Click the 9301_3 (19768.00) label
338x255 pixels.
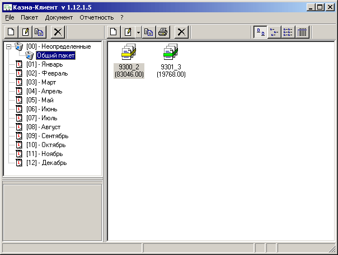coord(171,70)
